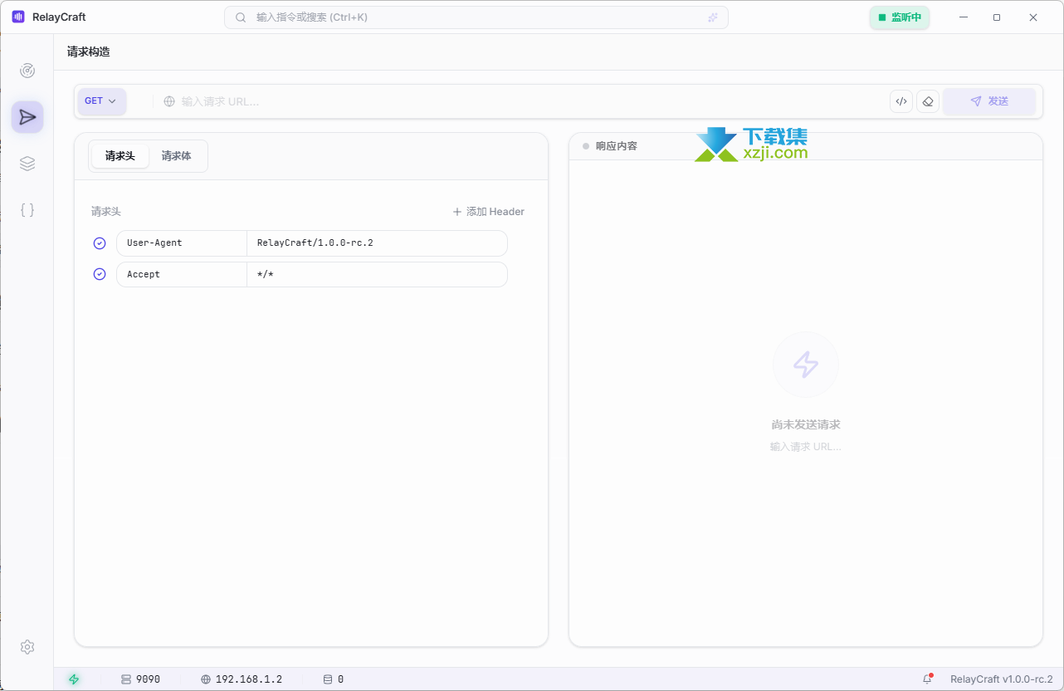Open the traffic radar icon in sidebar
Image resolution: width=1064 pixels, height=691 pixels.
(x=27, y=71)
